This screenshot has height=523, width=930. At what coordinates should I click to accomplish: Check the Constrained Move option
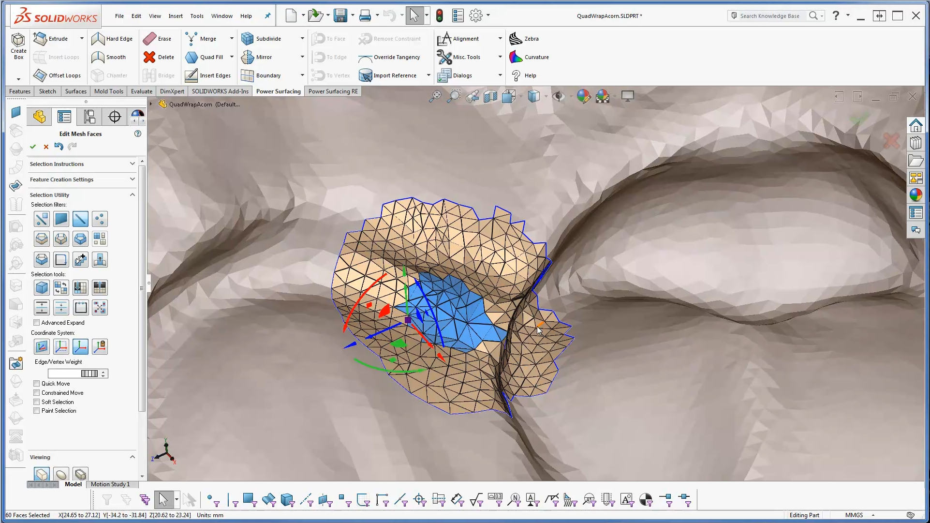[36, 393]
